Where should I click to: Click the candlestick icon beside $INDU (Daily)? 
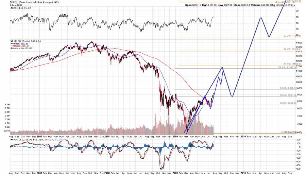click(12, 41)
